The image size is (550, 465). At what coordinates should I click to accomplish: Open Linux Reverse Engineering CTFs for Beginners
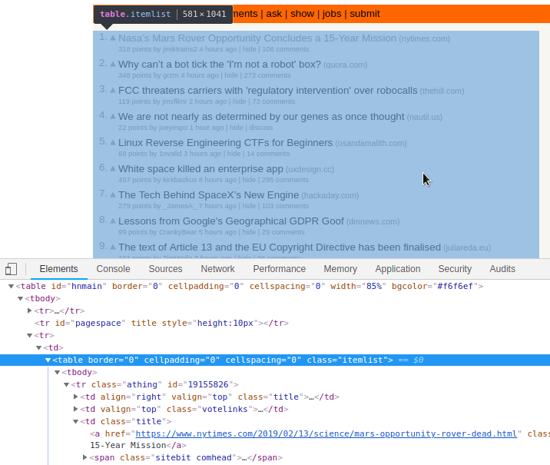[225, 142]
